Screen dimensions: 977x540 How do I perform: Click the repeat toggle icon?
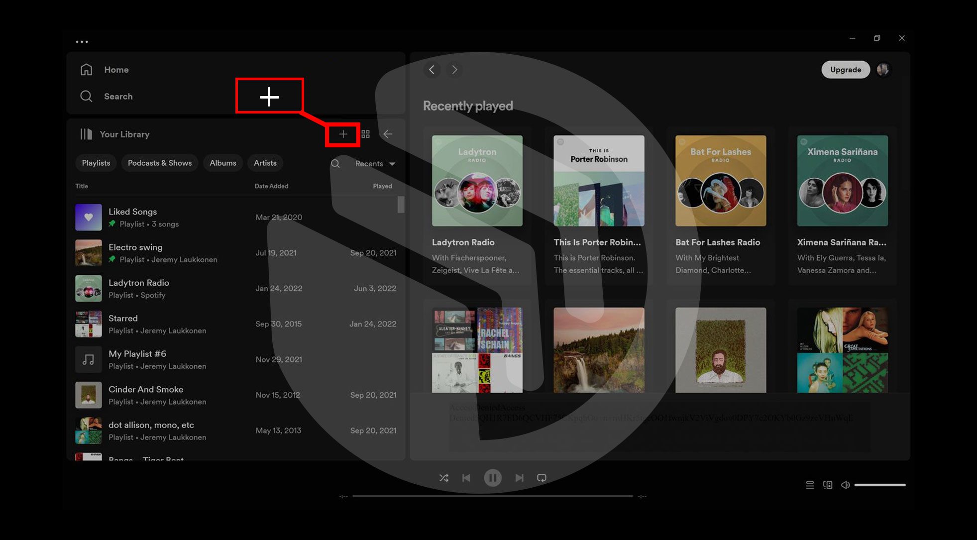click(x=543, y=477)
